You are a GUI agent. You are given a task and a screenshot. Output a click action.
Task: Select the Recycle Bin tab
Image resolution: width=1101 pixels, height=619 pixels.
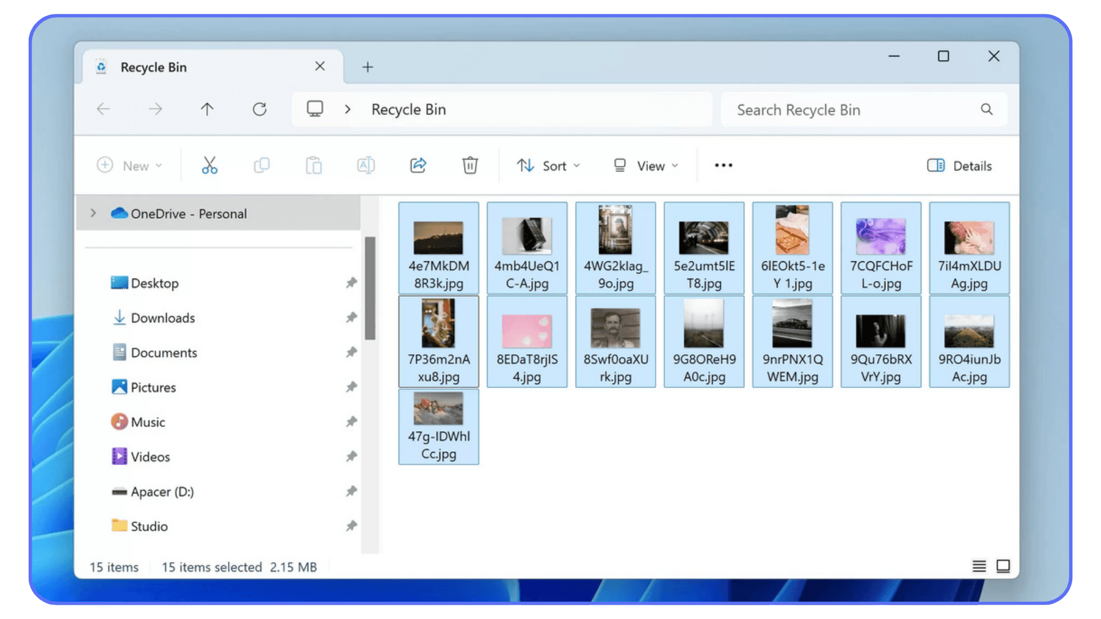click(153, 67)
